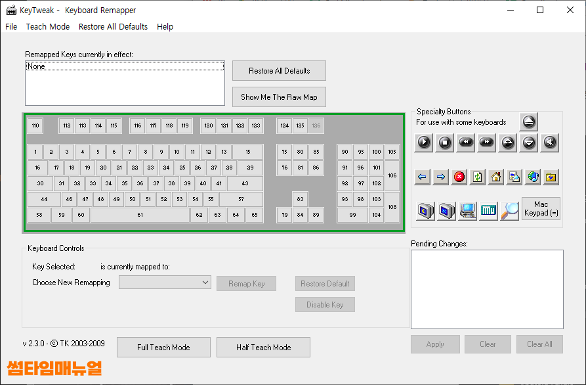Open the Choose New Remapping dropdown
The height and width of the screenshot is (385, 586).
[x=165, y=283]
